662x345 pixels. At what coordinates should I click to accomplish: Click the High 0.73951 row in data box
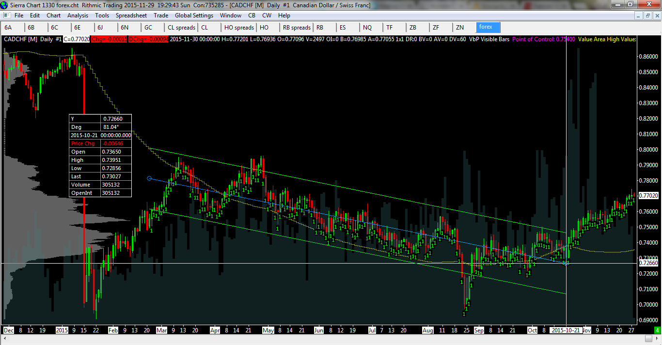point(100,160)
